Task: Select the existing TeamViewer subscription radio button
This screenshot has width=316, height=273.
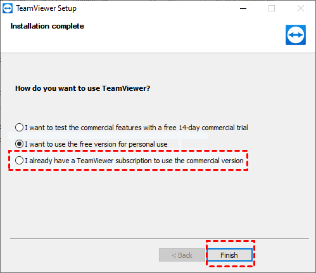Action: pos(19,161)
